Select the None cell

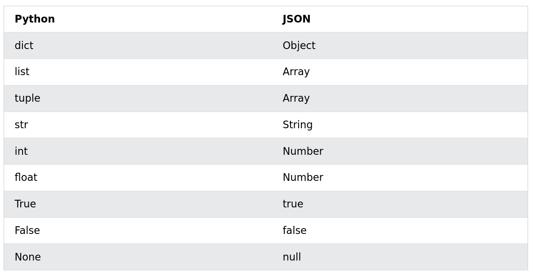(x=27, y=257)
